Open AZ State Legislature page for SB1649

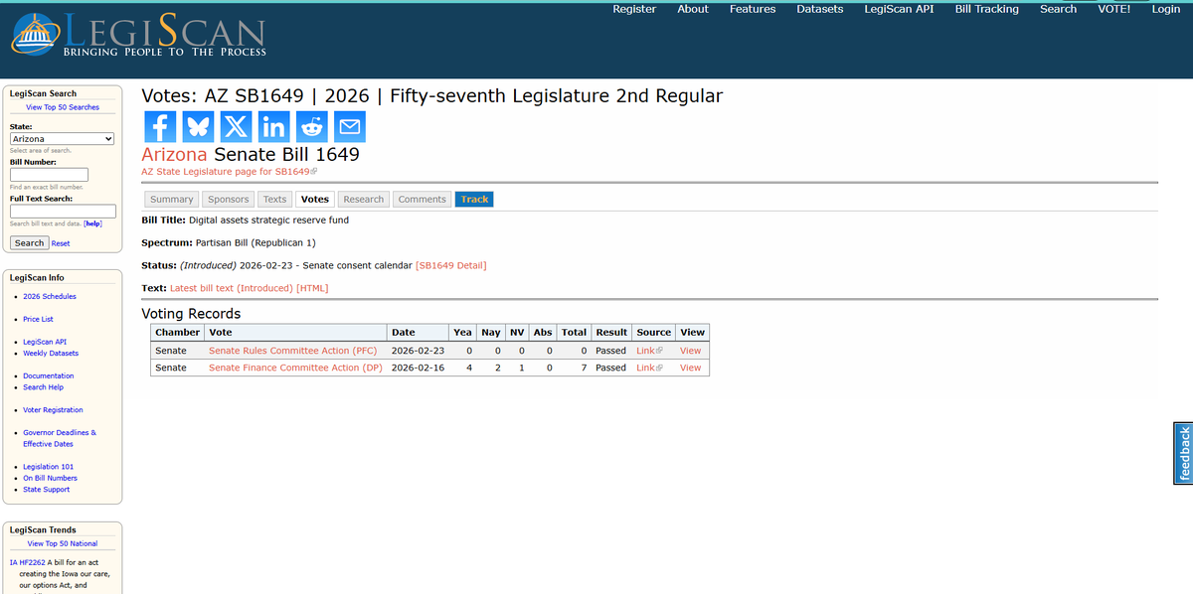[229, 172]
